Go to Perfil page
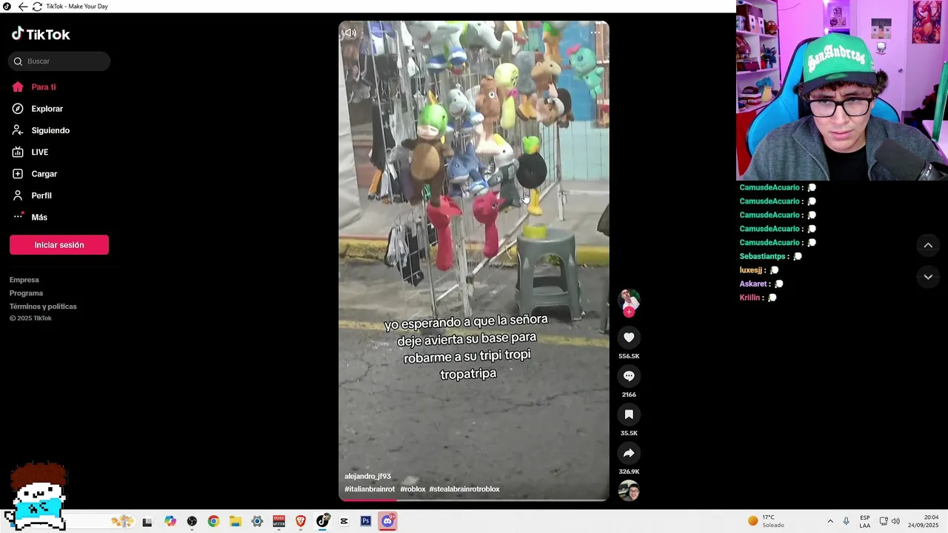 (32, 195)
